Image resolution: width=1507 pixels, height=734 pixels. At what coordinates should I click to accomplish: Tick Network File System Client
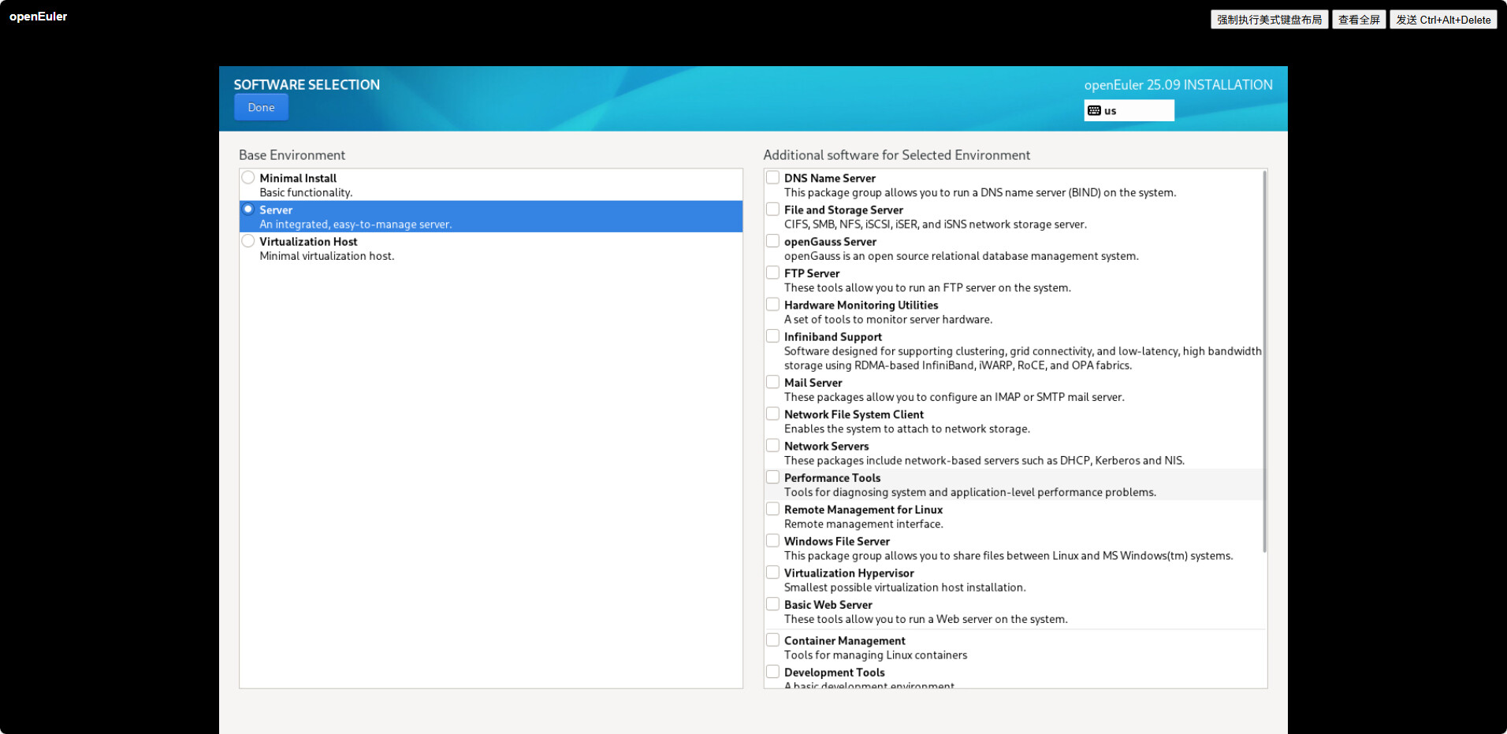(773, 414)
